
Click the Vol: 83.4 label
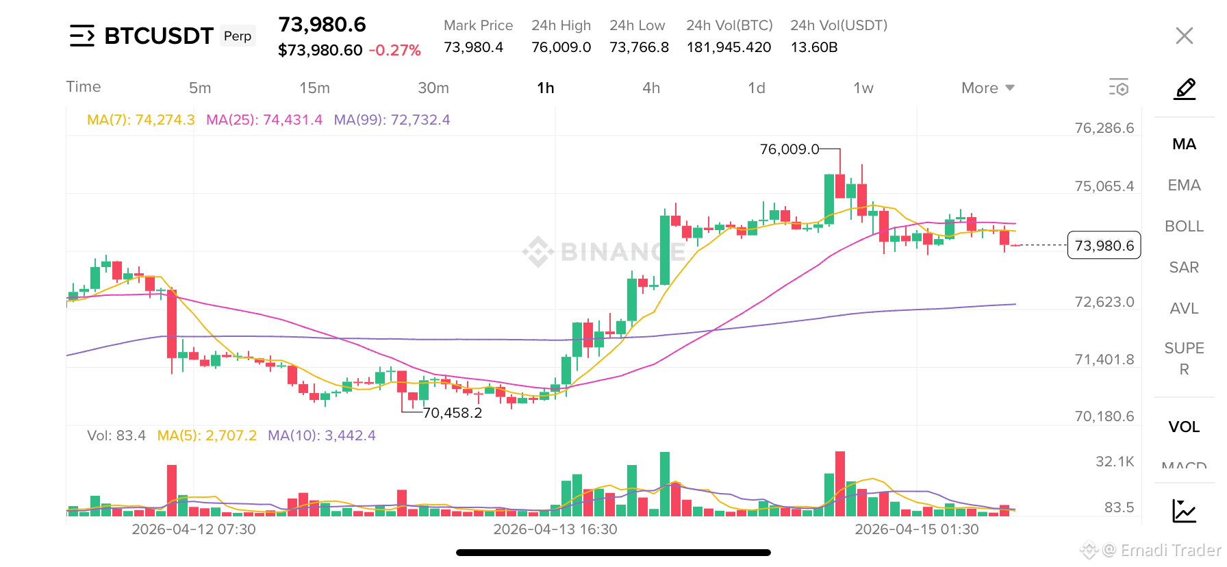click(116, 436)
